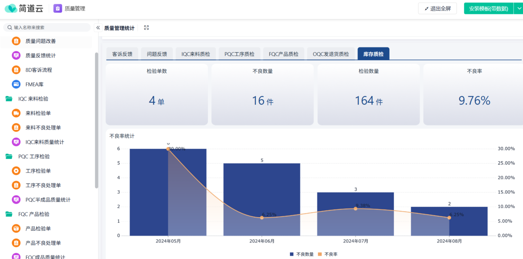Open FQC成品质量统计 in the sidebar
Viewport: 523px width, 259px height.
pos(46,256)
